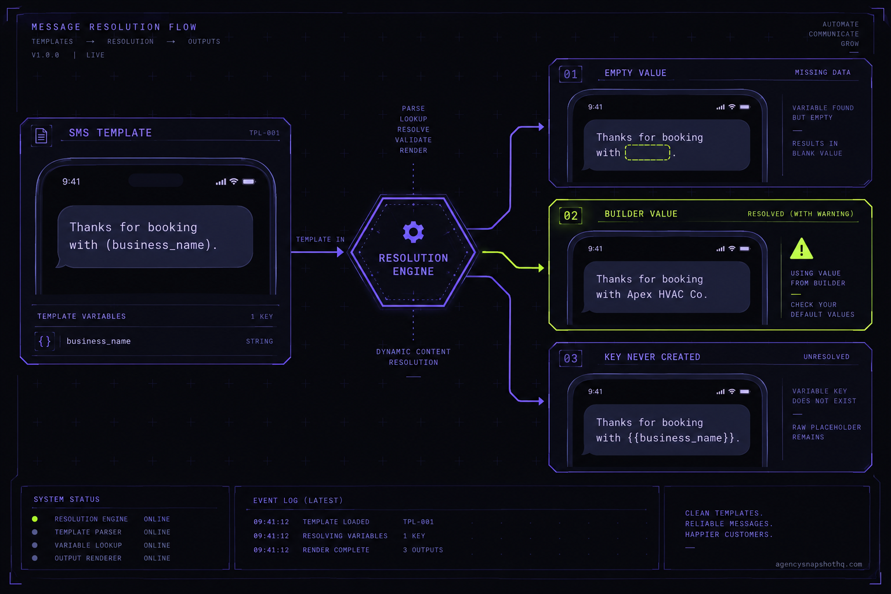Click the '1 KEY' count in Template Variables
Screen dimensions: 891x594
point(262,317)
